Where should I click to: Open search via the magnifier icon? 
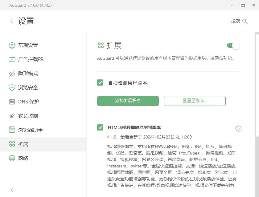[x=245, y=21]
